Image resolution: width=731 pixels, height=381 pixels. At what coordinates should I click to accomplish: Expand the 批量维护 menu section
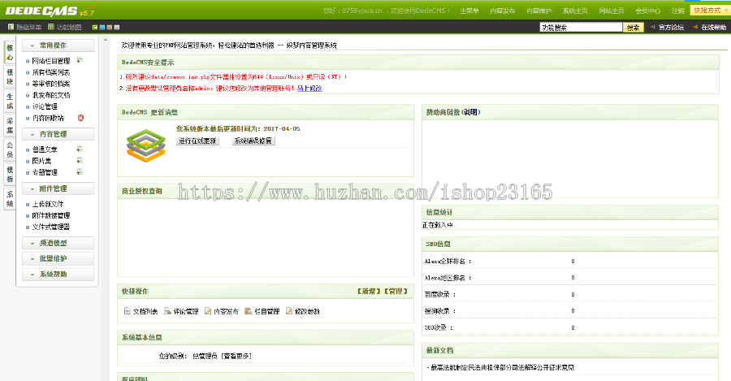(x=58, y=258)
